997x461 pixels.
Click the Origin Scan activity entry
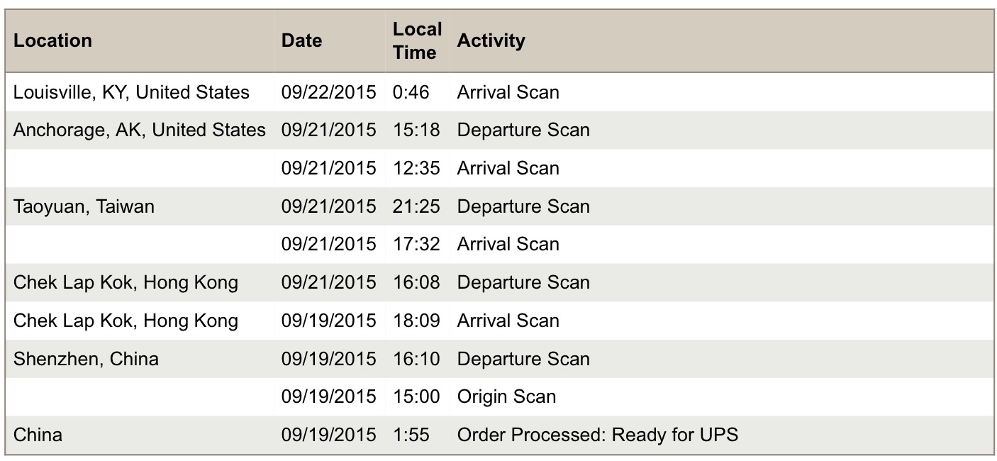tap(506, 396)
